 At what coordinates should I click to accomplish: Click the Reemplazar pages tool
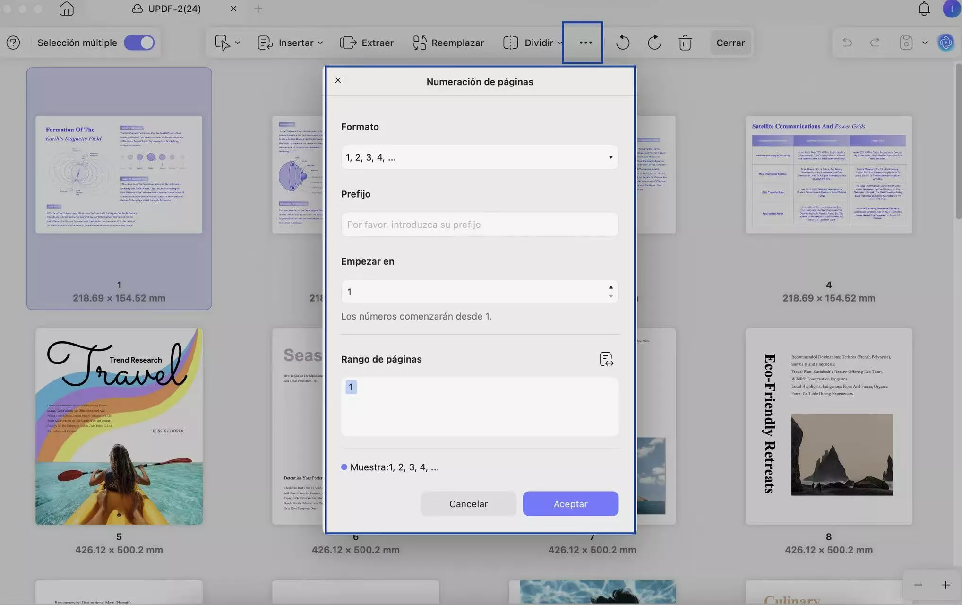tap(448, 43)
